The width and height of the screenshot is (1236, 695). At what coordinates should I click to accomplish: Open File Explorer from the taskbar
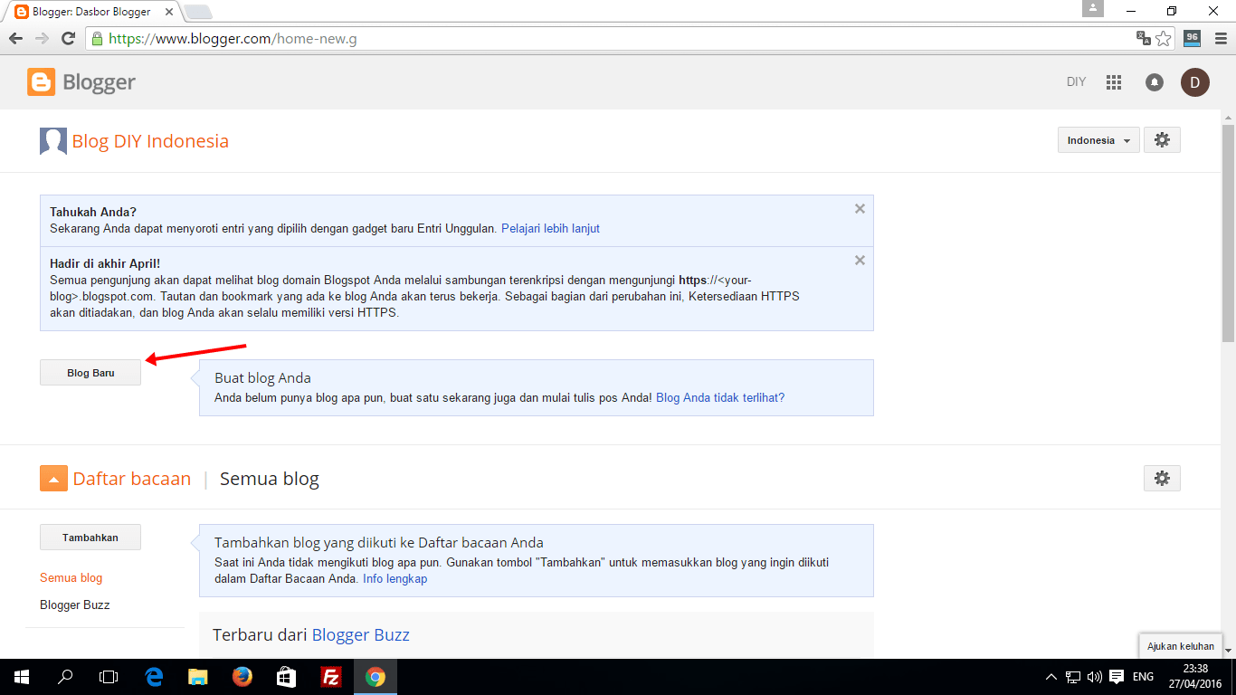198,677
